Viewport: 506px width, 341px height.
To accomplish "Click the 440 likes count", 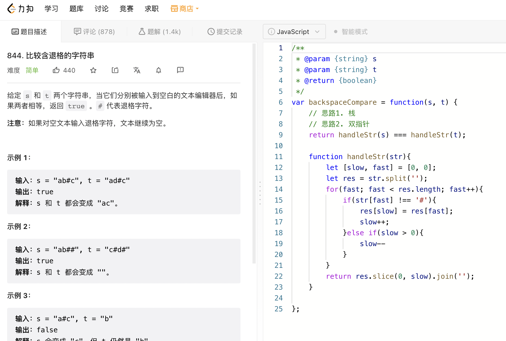I will [69, 70].
